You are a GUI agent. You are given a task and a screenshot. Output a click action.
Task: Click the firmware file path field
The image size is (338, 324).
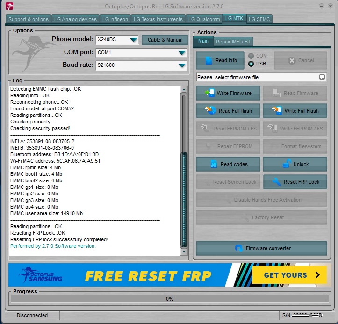pos(258,78)
